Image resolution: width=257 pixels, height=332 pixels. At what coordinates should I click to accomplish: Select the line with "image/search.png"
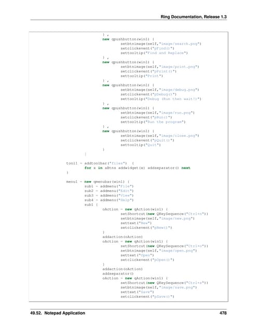(161, 44)
